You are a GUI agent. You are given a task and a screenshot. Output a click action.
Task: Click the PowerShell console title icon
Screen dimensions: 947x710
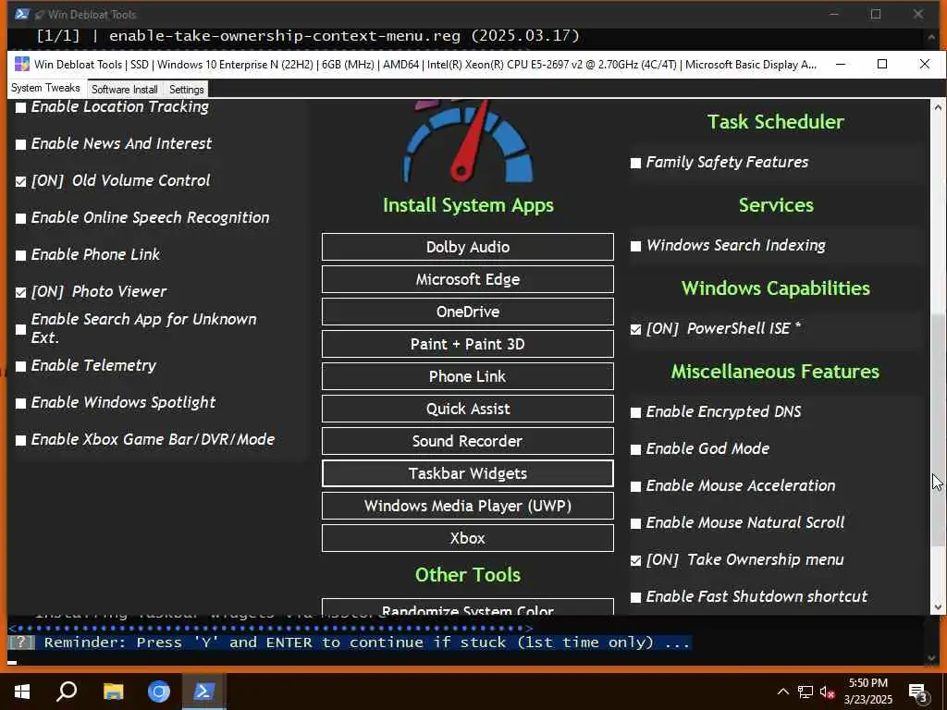22,14
